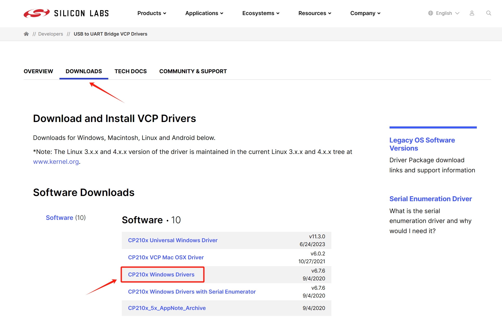Screen dimensions: 502x325
Task: Click the Developers breadcrumb link
Action: pos(51,34)
